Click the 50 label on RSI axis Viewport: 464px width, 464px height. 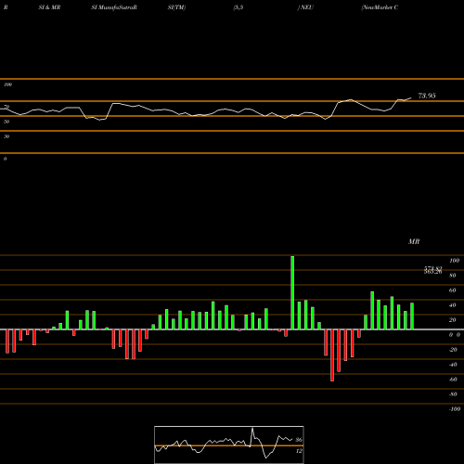6,122
